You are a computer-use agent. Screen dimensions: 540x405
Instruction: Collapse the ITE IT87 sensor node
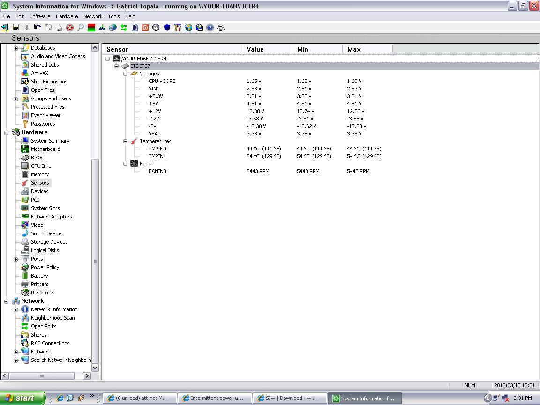pos(116,66)
